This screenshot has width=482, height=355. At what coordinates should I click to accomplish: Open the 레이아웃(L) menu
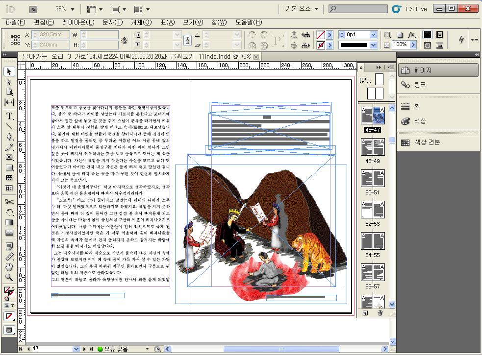(78, 22)
